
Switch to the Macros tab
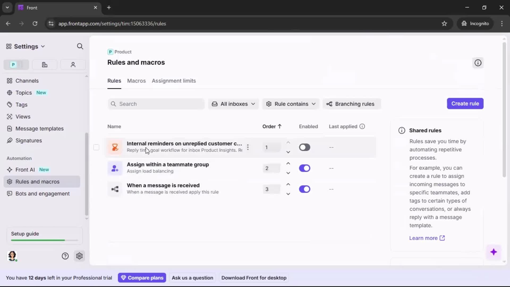point(136,81)
